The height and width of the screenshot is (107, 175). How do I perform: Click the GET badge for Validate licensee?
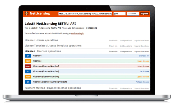pyautogui.click(x=28, y=82)
